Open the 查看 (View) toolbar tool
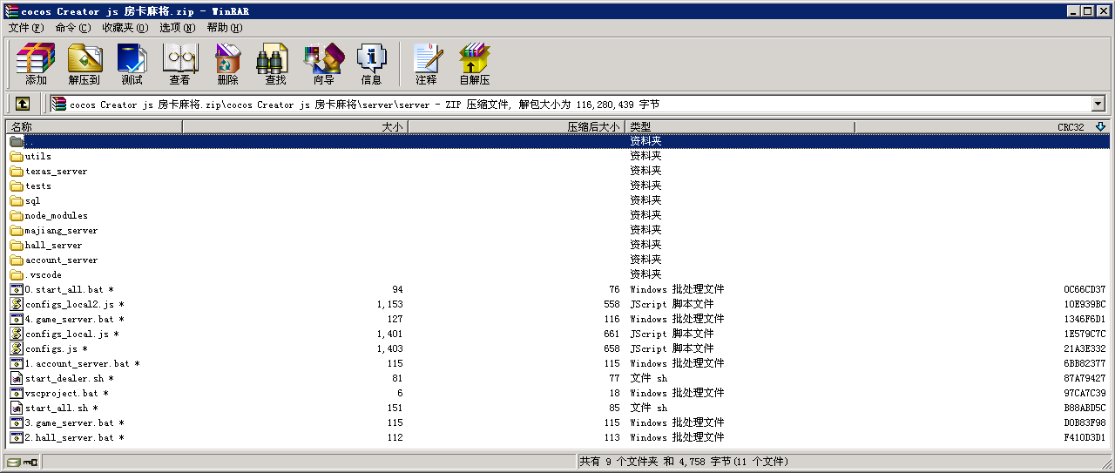This screenshot has width=1115, height=473. pyautogui.click(x=180, y=64)
